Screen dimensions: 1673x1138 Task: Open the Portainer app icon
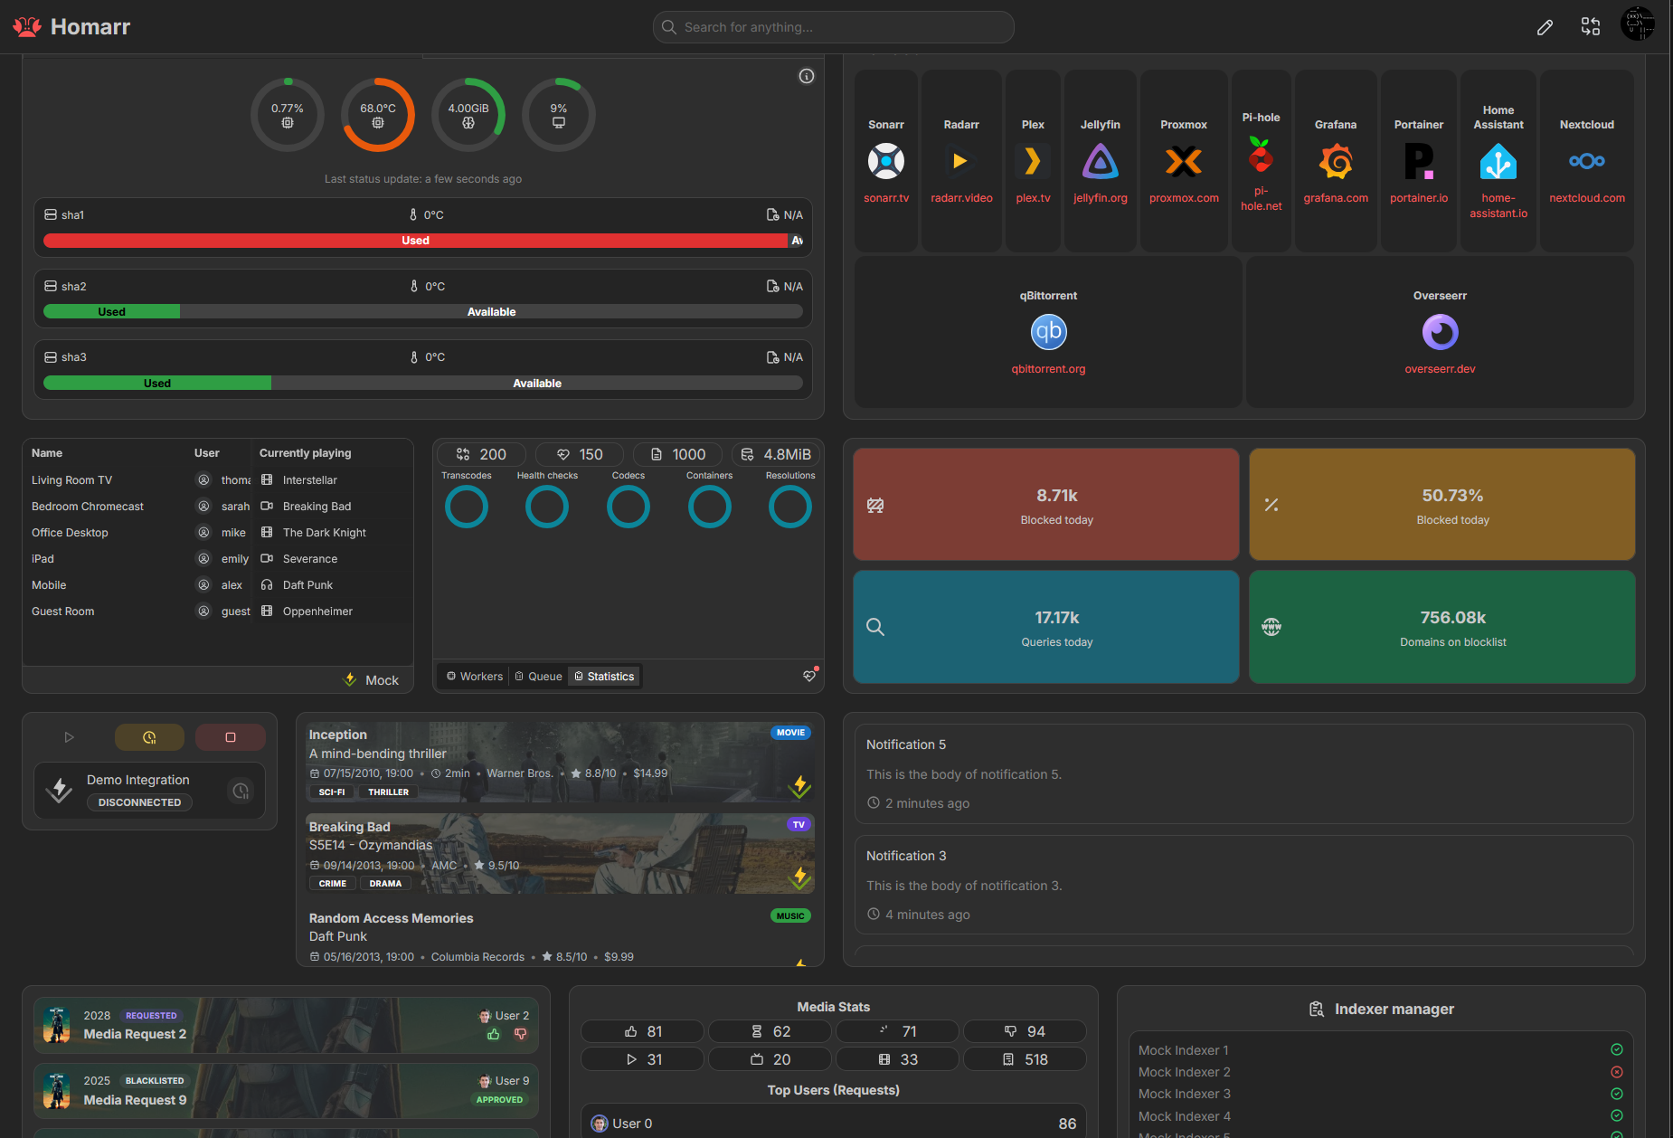tap(1419, 161)
